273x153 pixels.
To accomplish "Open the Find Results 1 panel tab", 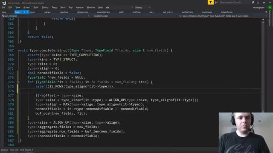I will (26, 150).
